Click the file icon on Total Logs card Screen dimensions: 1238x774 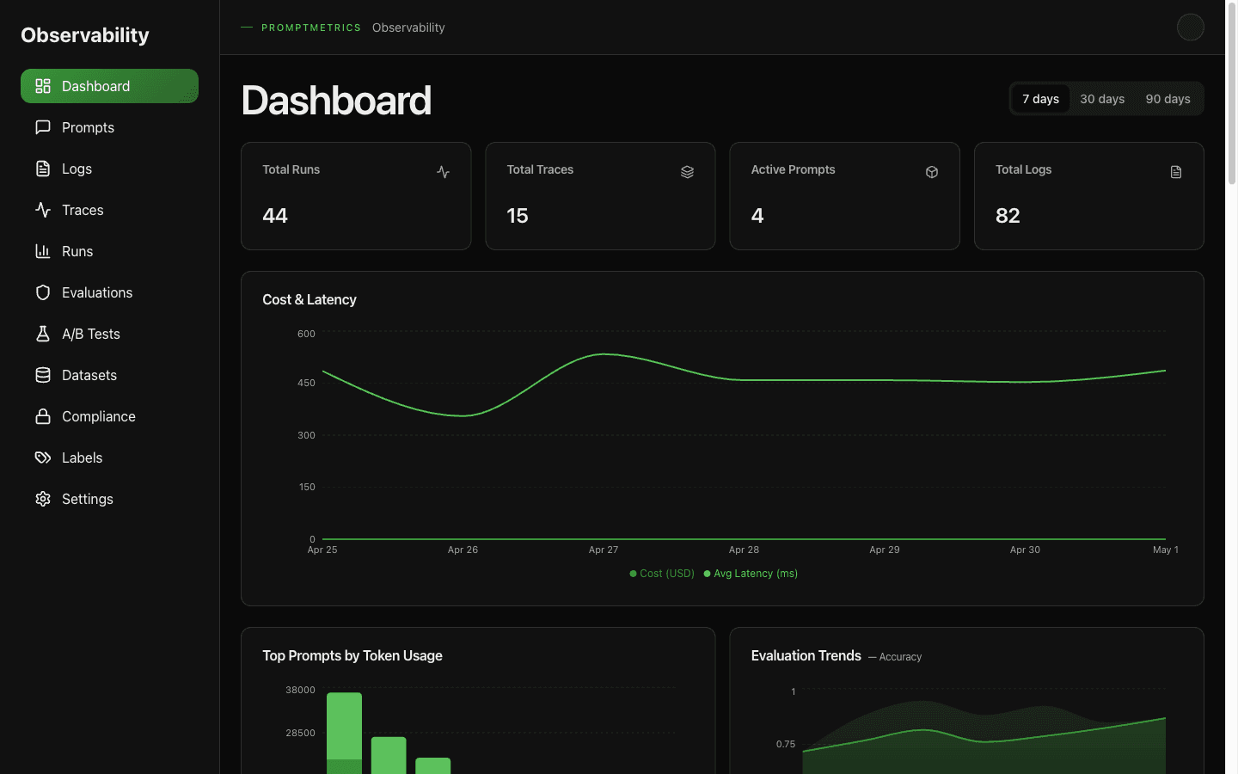point(1176,172)
